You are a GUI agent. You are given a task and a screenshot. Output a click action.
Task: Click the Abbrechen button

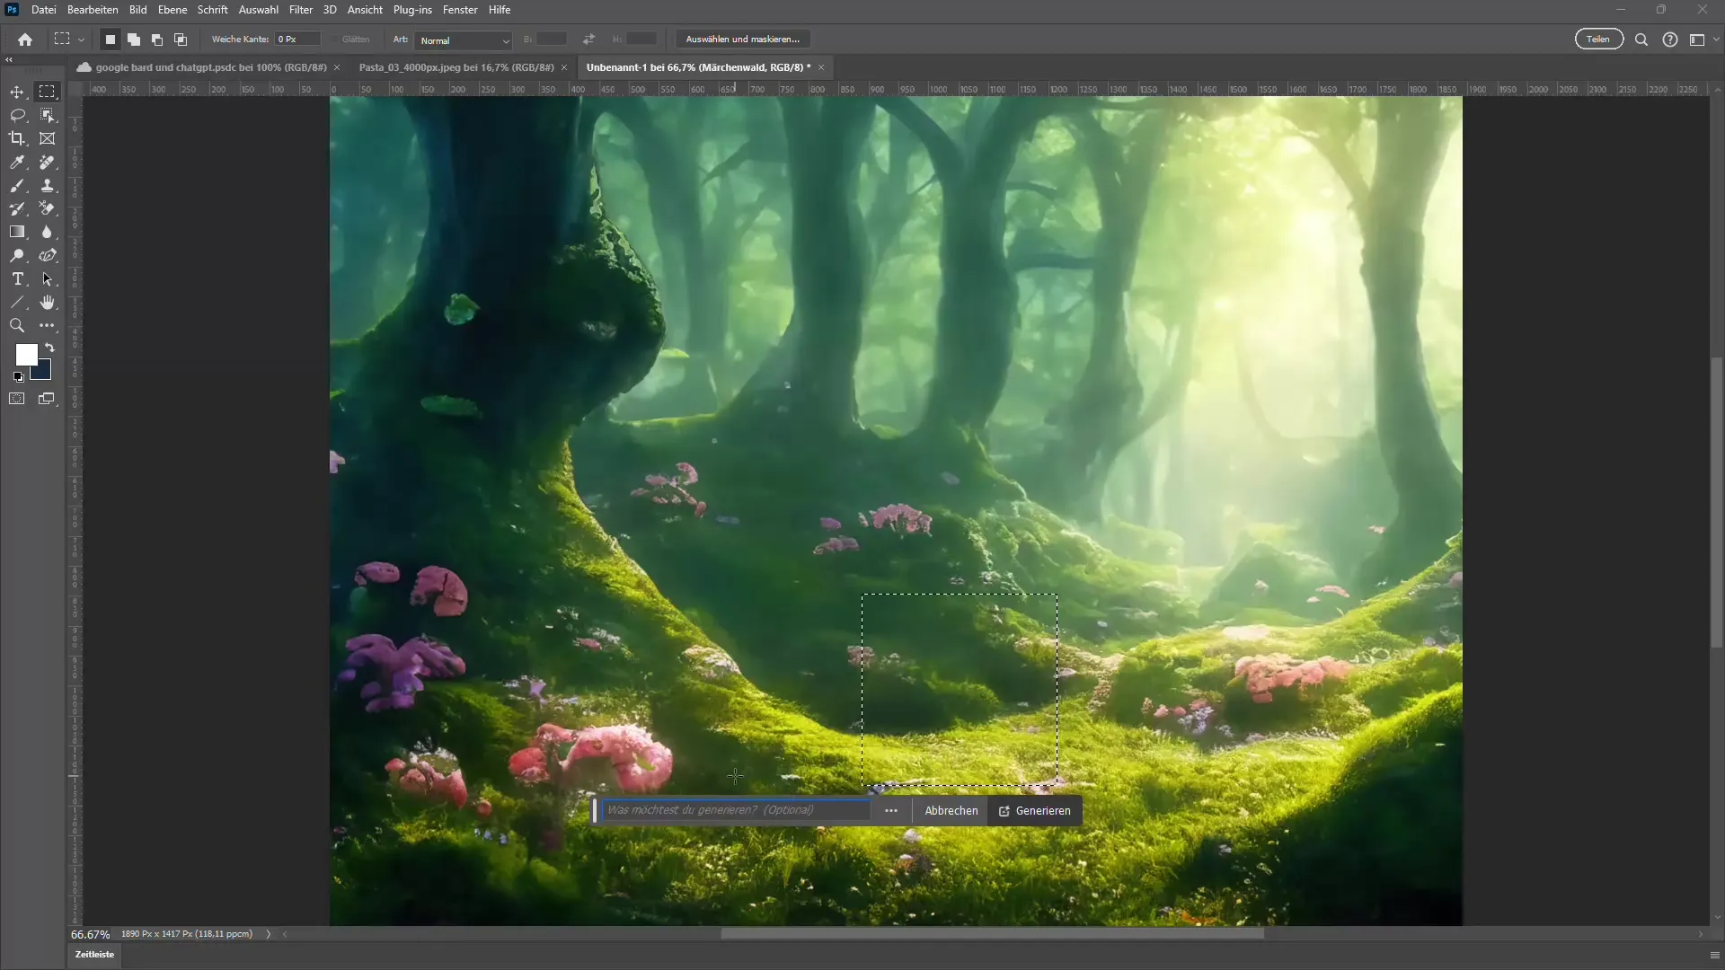[x=951, y=811]
